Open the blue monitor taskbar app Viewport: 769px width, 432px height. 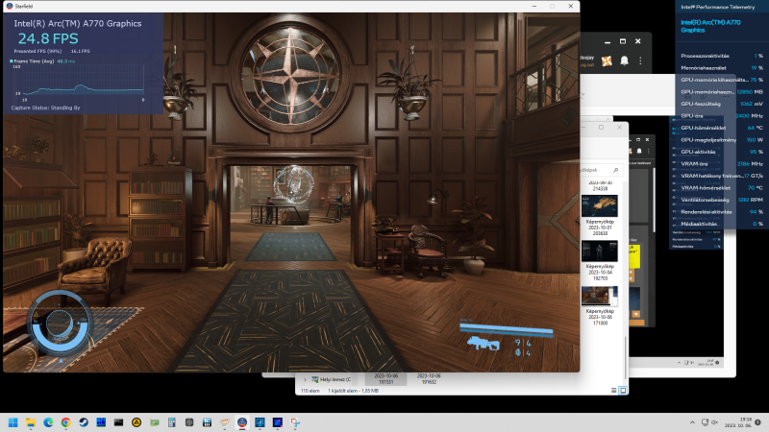click(x=260, y=422)
